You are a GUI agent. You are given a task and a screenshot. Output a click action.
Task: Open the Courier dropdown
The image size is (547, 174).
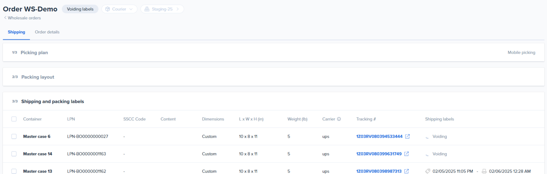[x=119, y=9]
